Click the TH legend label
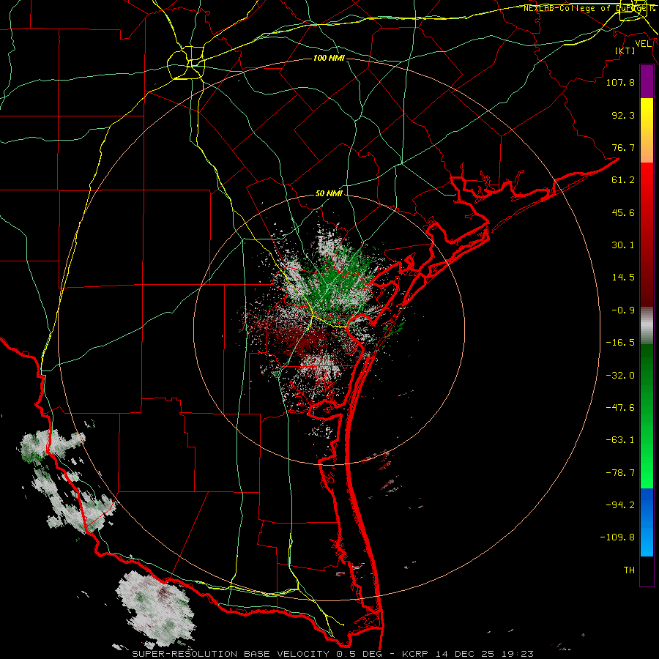This screenshot has height=659, width=659. click(629, 570)
